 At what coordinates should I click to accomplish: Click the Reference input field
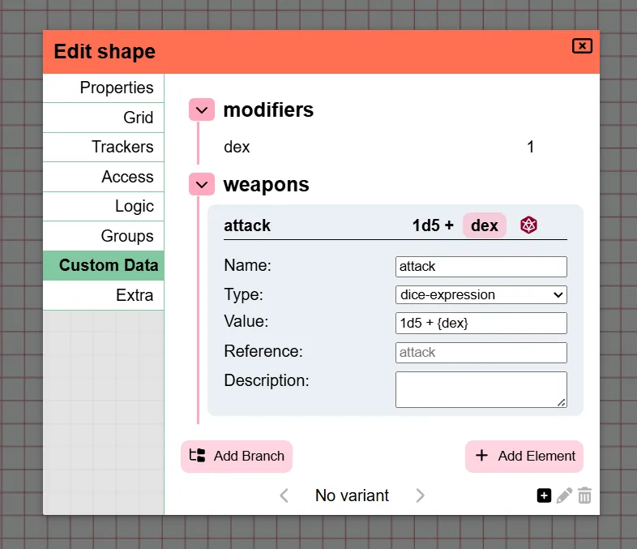click(x=481, y=352)
